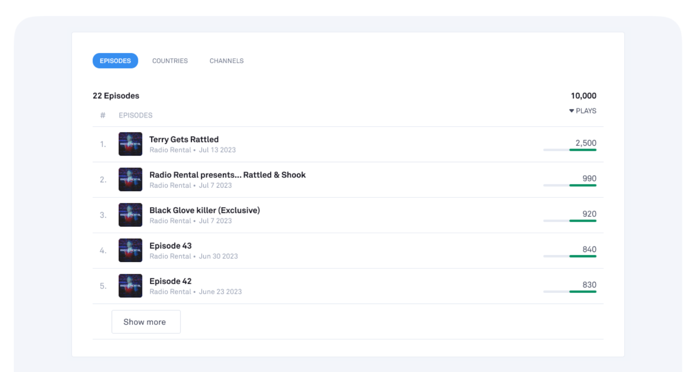Open Black Glove killer (Exclusive) title

click(x=205, y=210)
